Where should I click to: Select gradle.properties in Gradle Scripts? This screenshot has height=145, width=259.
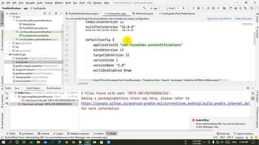point(32,73)
